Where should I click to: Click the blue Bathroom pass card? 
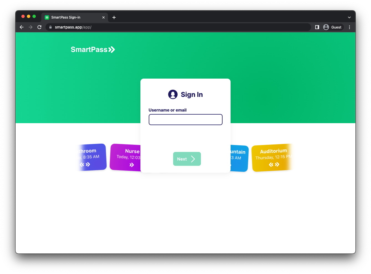coord(92,157)
